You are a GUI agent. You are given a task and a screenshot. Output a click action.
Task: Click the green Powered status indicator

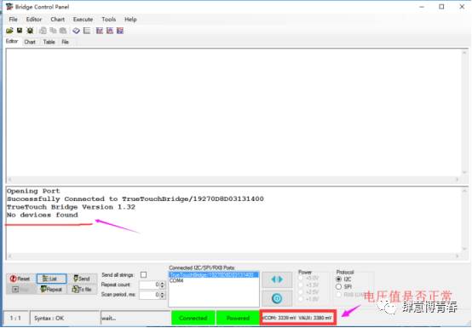coord(238,318)
